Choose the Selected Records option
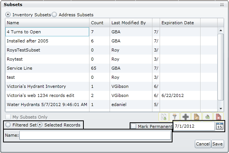Screen dimensions: 229x153 tap(39, 125)
